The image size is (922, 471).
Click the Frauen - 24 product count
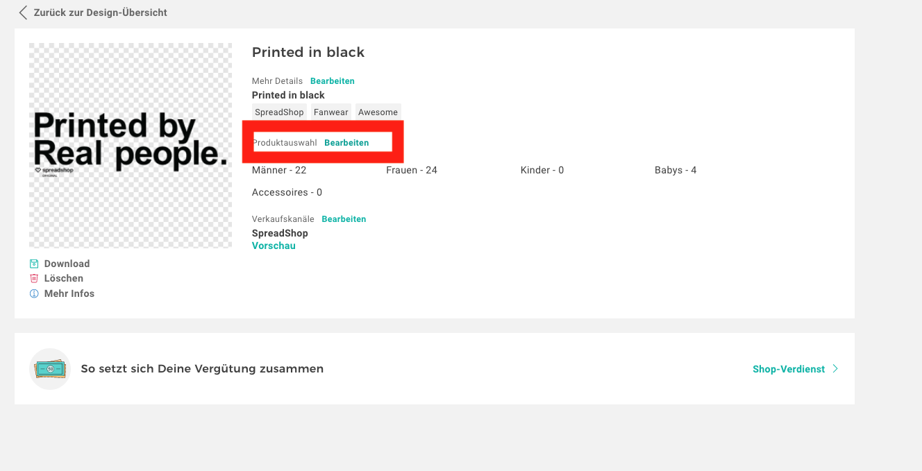(x=412, y=170)
